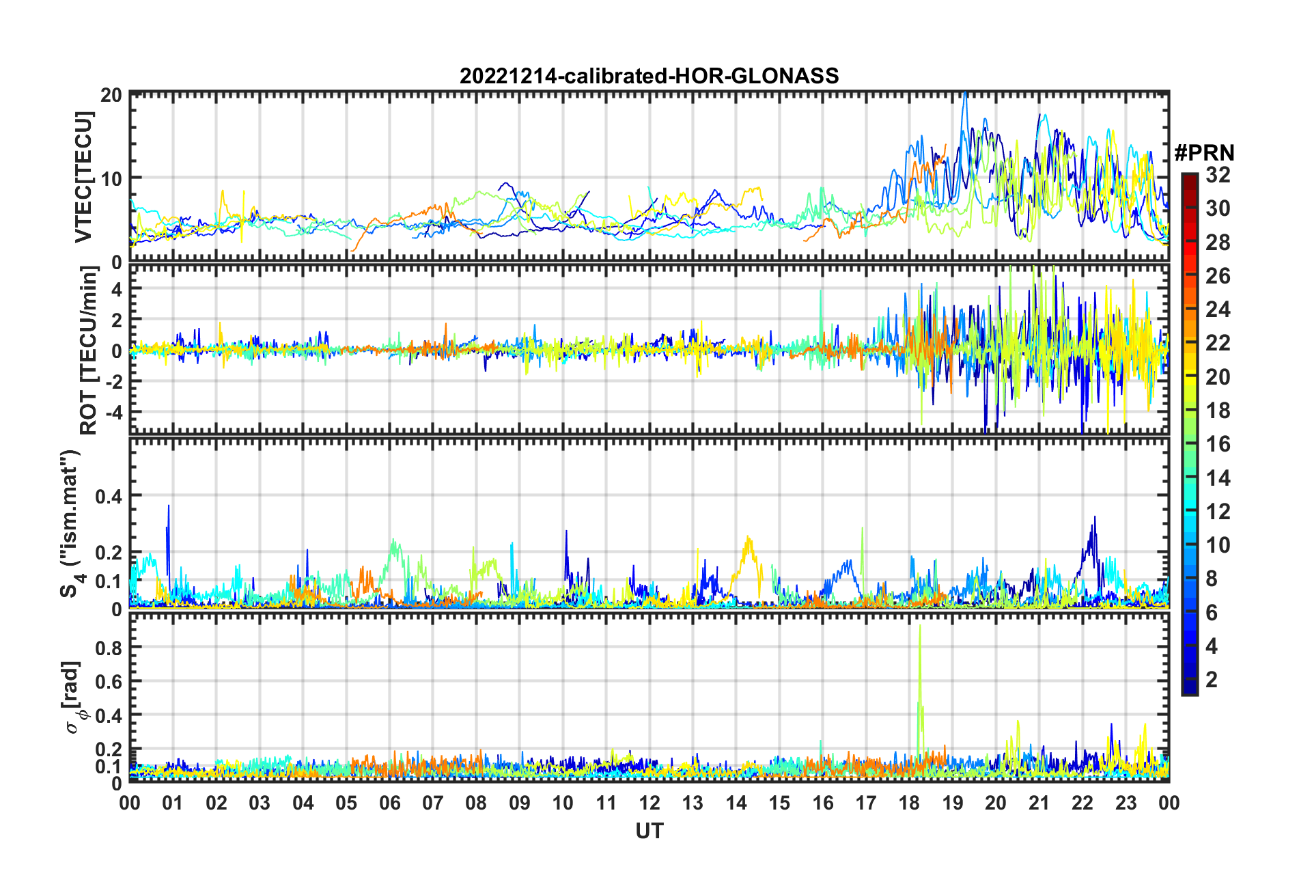Click S4 y-axis tick label 0.4
Image resolution: width=1299 pixels, height=869 pixels.
point(109,496)
